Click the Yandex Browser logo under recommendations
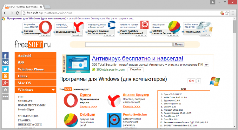 pyautogui.click(x=114, y=101)
